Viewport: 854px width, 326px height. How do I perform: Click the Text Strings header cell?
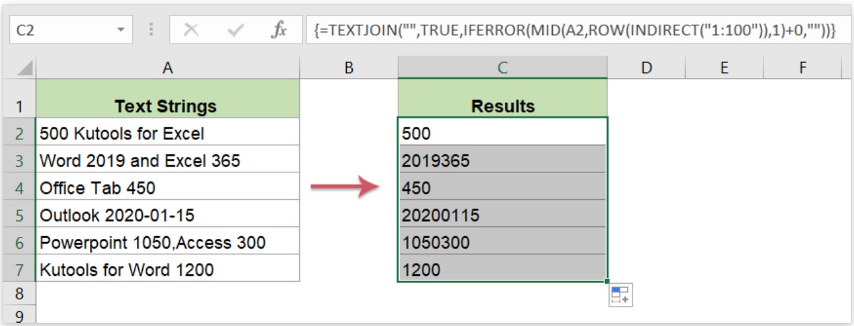(168, 98)
